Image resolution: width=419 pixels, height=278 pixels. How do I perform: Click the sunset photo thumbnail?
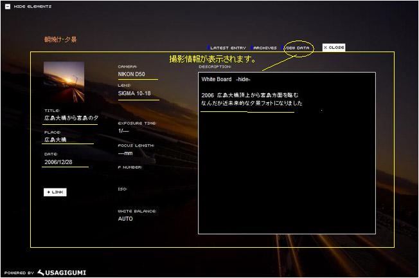64,82
